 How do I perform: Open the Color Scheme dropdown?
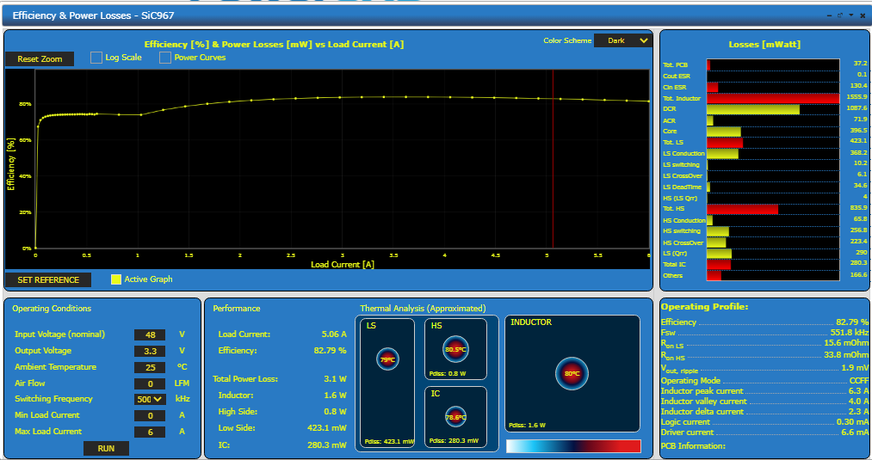pos(623,40)
